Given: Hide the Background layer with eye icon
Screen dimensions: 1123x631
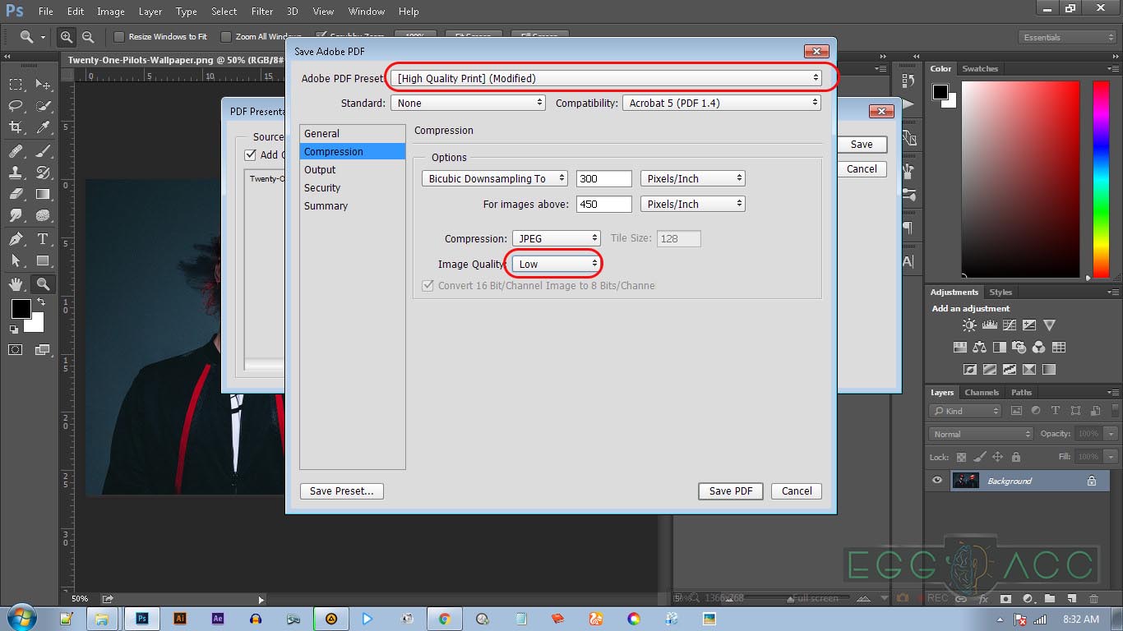Looking at the screenshot, I should 937,481.
